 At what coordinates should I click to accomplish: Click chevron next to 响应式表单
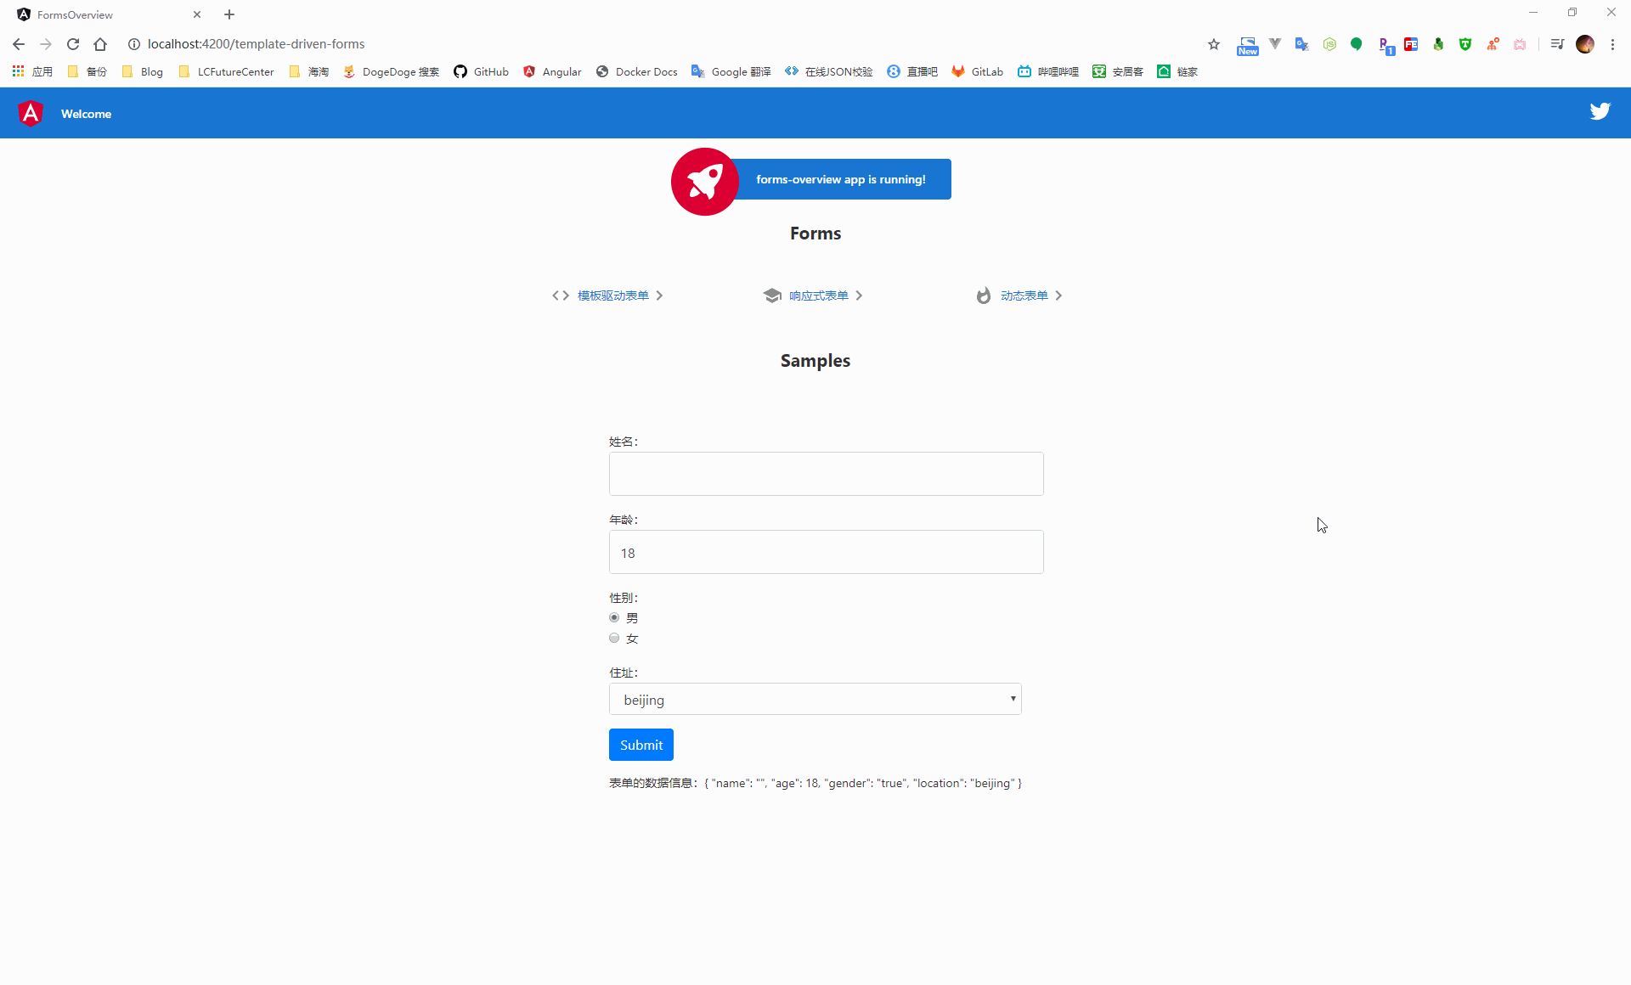pos(859,295)
